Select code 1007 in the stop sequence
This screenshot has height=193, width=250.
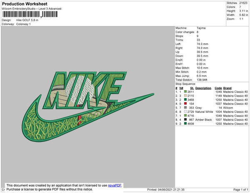click(x=218, y=120)
